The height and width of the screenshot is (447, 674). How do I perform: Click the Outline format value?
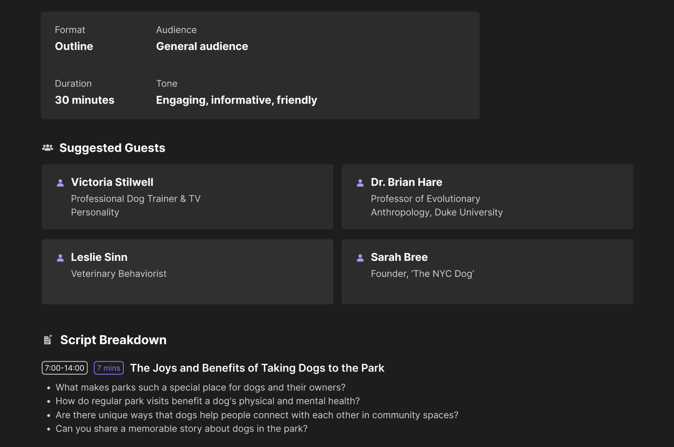click(x=74, y=46)
